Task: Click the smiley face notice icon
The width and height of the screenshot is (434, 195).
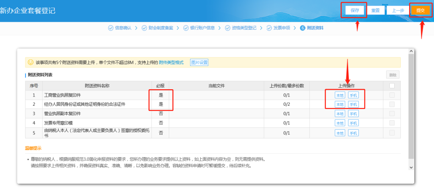Action: click(31, 62)
